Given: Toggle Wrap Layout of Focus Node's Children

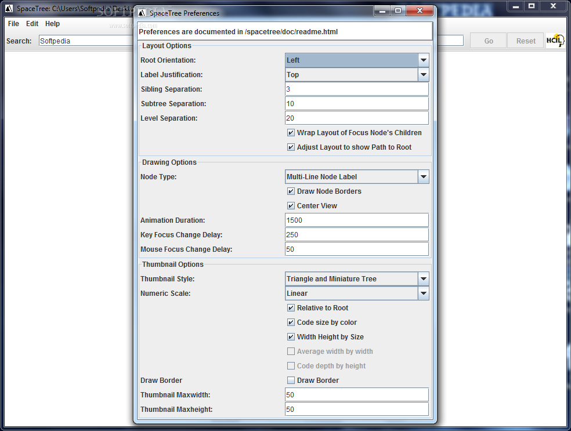Looking at the screenshot, I should 291,133.
